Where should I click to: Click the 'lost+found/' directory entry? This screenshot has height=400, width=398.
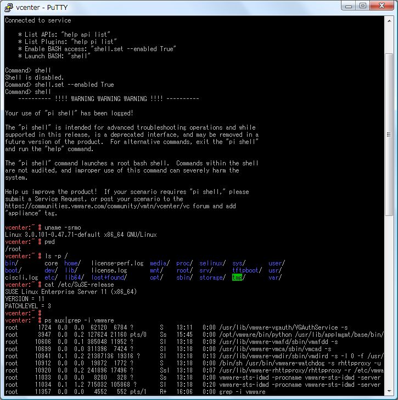109,277
